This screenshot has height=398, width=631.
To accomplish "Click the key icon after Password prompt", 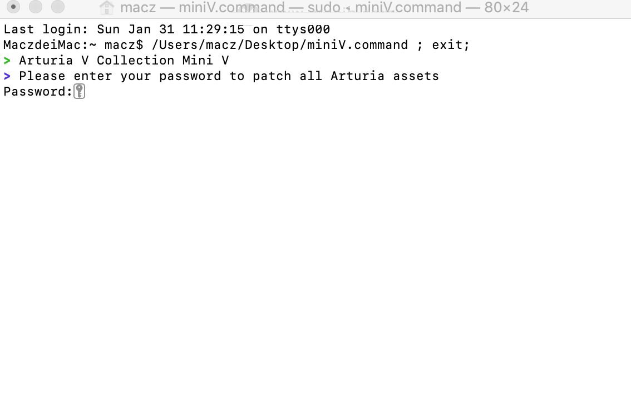I will click(79, 91).
